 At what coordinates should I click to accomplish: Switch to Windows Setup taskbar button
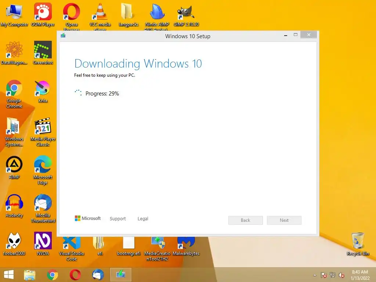click(121, 275)
